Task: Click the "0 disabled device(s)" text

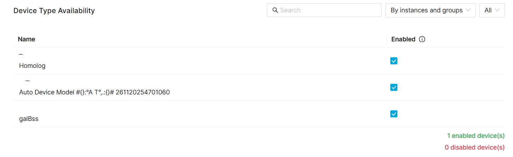Action: pos(474,147)
